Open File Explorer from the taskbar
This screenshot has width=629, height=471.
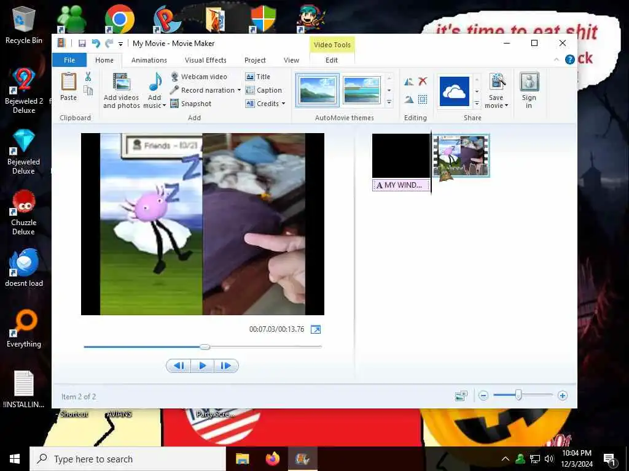coord(242,459)
